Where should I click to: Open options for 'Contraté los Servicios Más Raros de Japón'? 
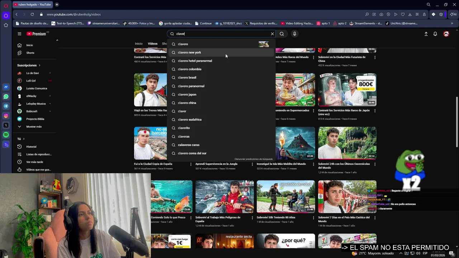coord(375,111)
